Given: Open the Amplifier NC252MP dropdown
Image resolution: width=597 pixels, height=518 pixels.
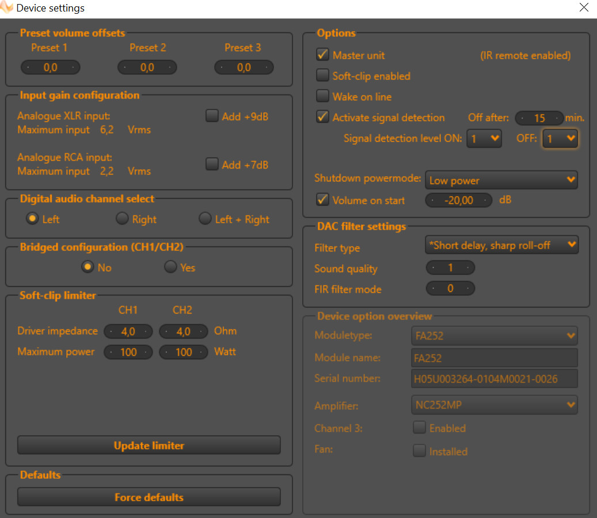Looking at the screenshot, I should (x=494, y=405).
